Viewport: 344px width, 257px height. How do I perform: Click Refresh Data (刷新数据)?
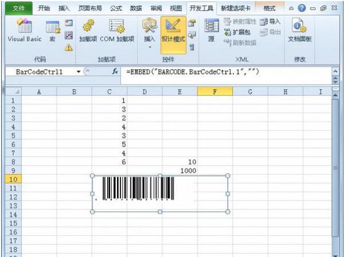point(240,42)
